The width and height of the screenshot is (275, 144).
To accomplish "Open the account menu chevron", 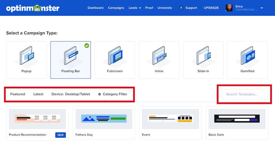I will pyautogui.click(x=262, y=8).
